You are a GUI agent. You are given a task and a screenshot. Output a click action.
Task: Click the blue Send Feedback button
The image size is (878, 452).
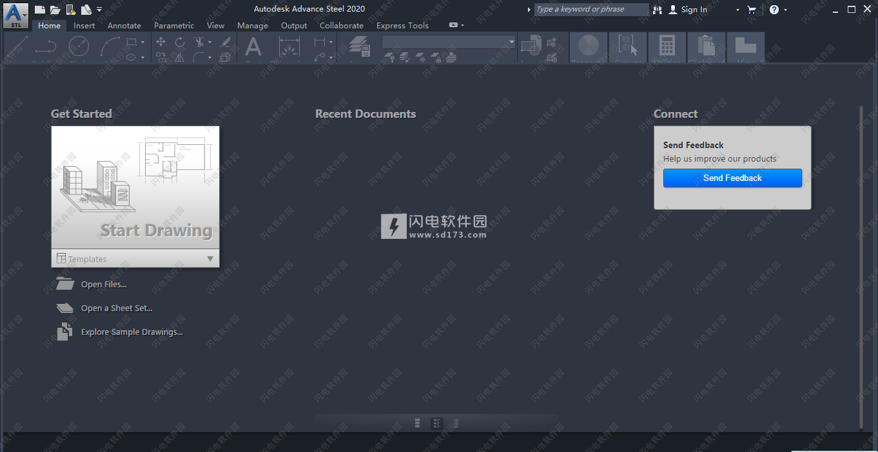732,178
